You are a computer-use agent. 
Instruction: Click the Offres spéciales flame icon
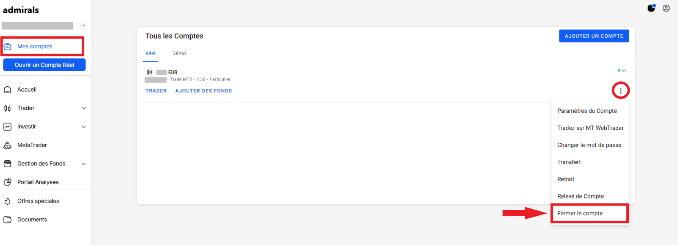[x=7, y=201]
